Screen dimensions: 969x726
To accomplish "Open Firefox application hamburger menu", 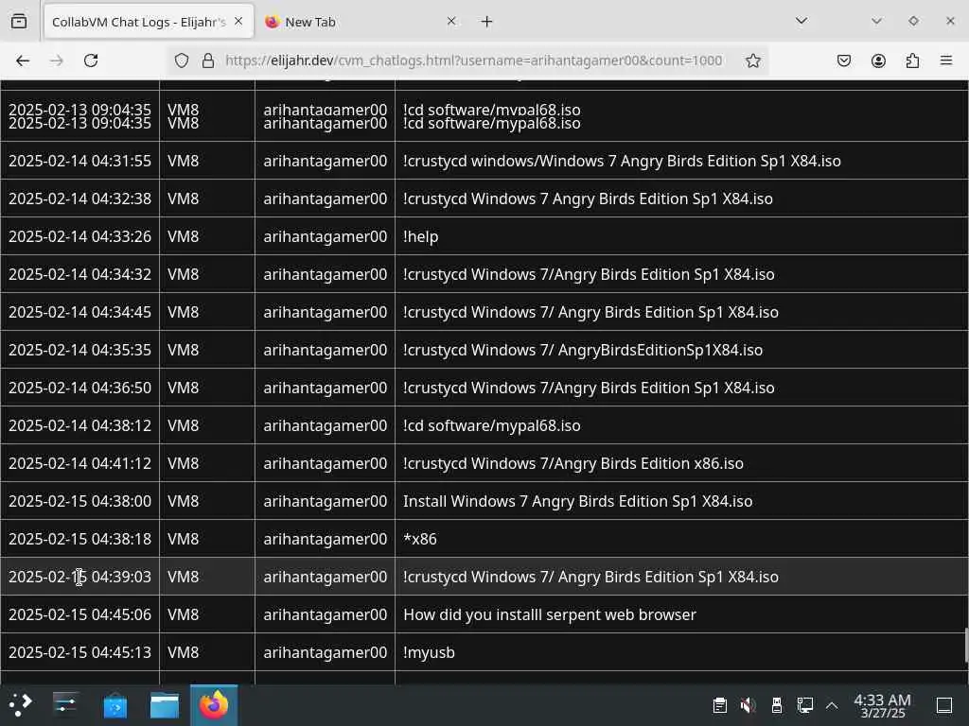I will pos(946,60).
